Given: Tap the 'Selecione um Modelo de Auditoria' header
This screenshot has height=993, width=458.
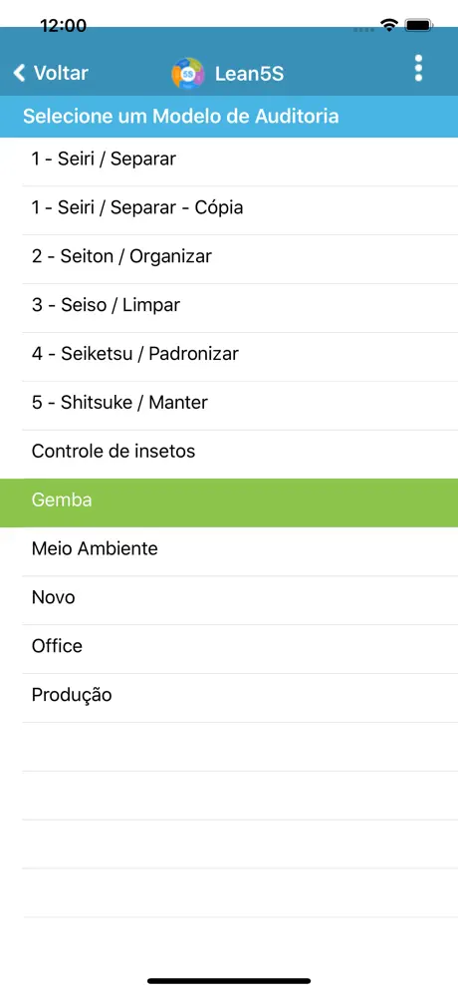Looking at the screenshot, I should click(229, 117).
